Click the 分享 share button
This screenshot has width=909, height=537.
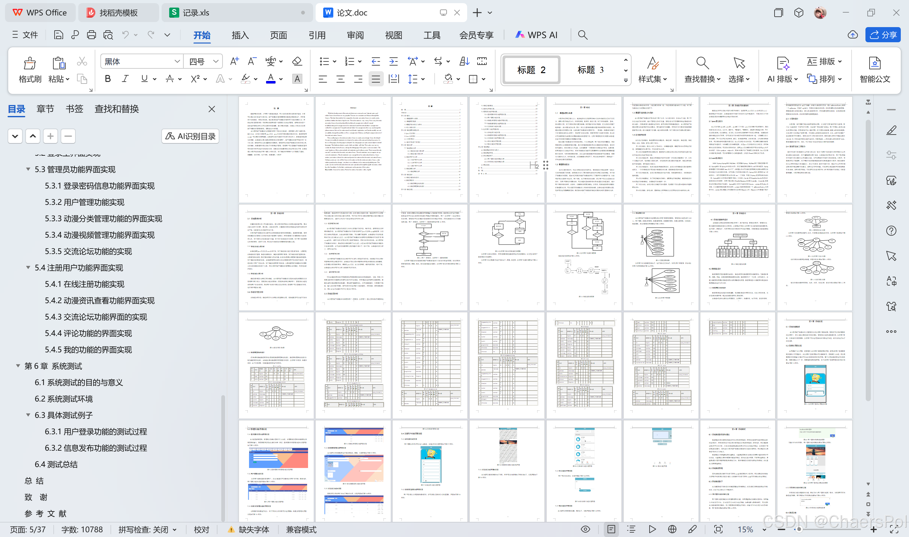(x=883, y=35)
